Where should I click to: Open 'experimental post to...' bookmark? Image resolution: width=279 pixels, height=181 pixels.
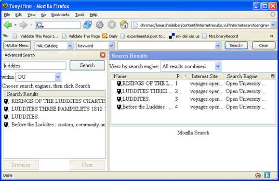[x=144, y=36]
